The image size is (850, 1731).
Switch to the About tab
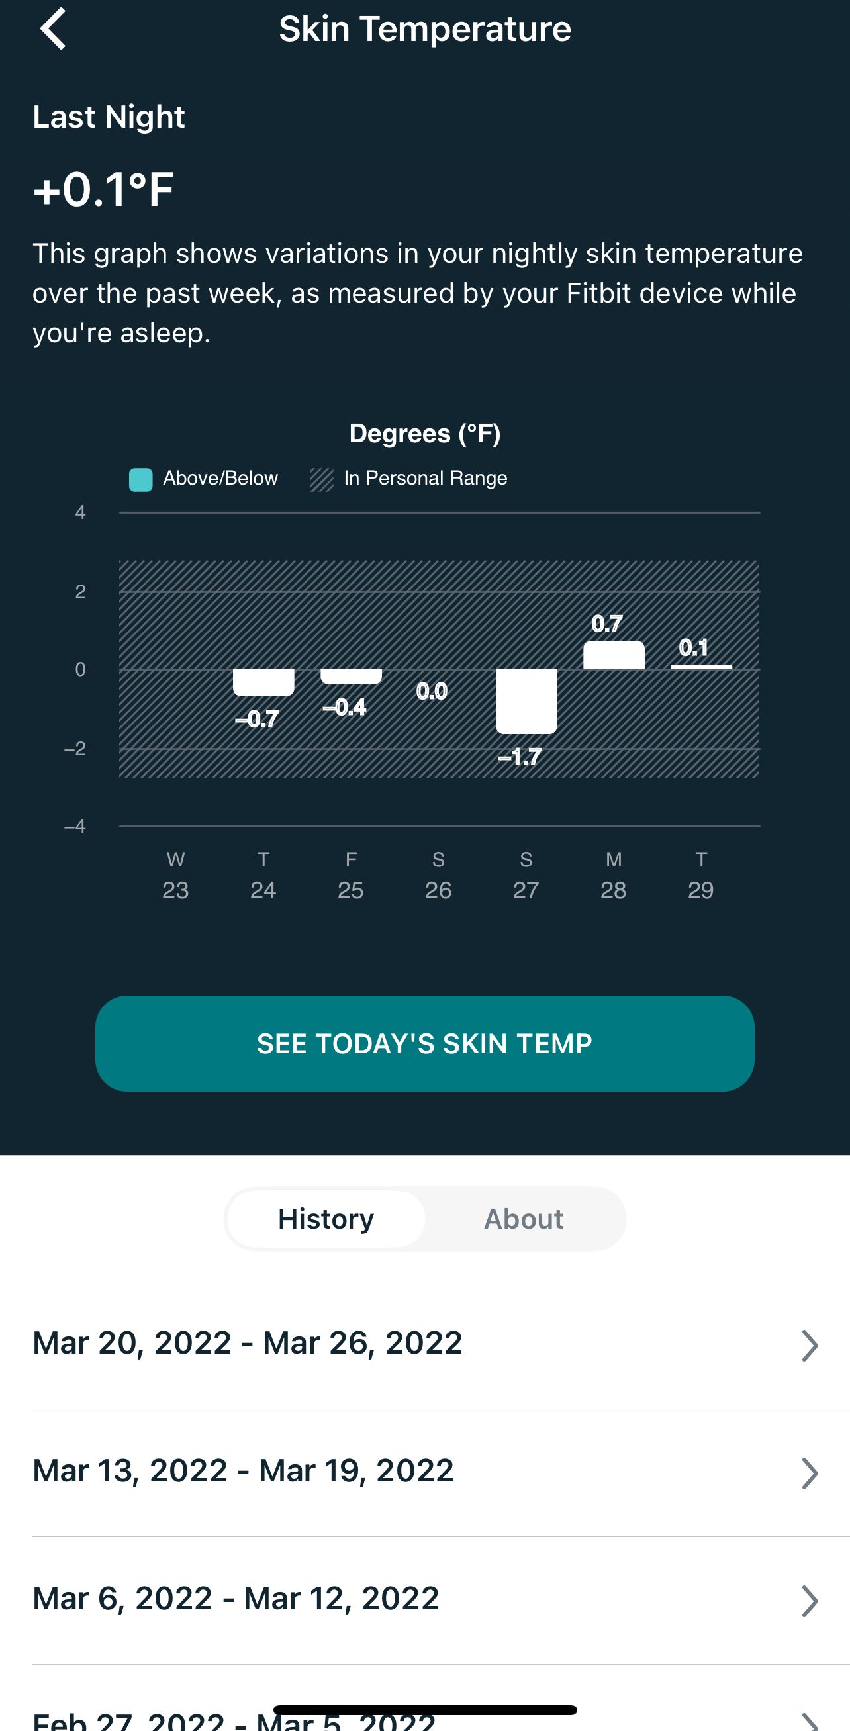(524, 1219)
